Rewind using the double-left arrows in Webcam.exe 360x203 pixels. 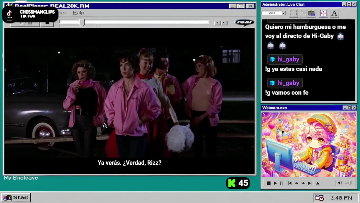296,183
